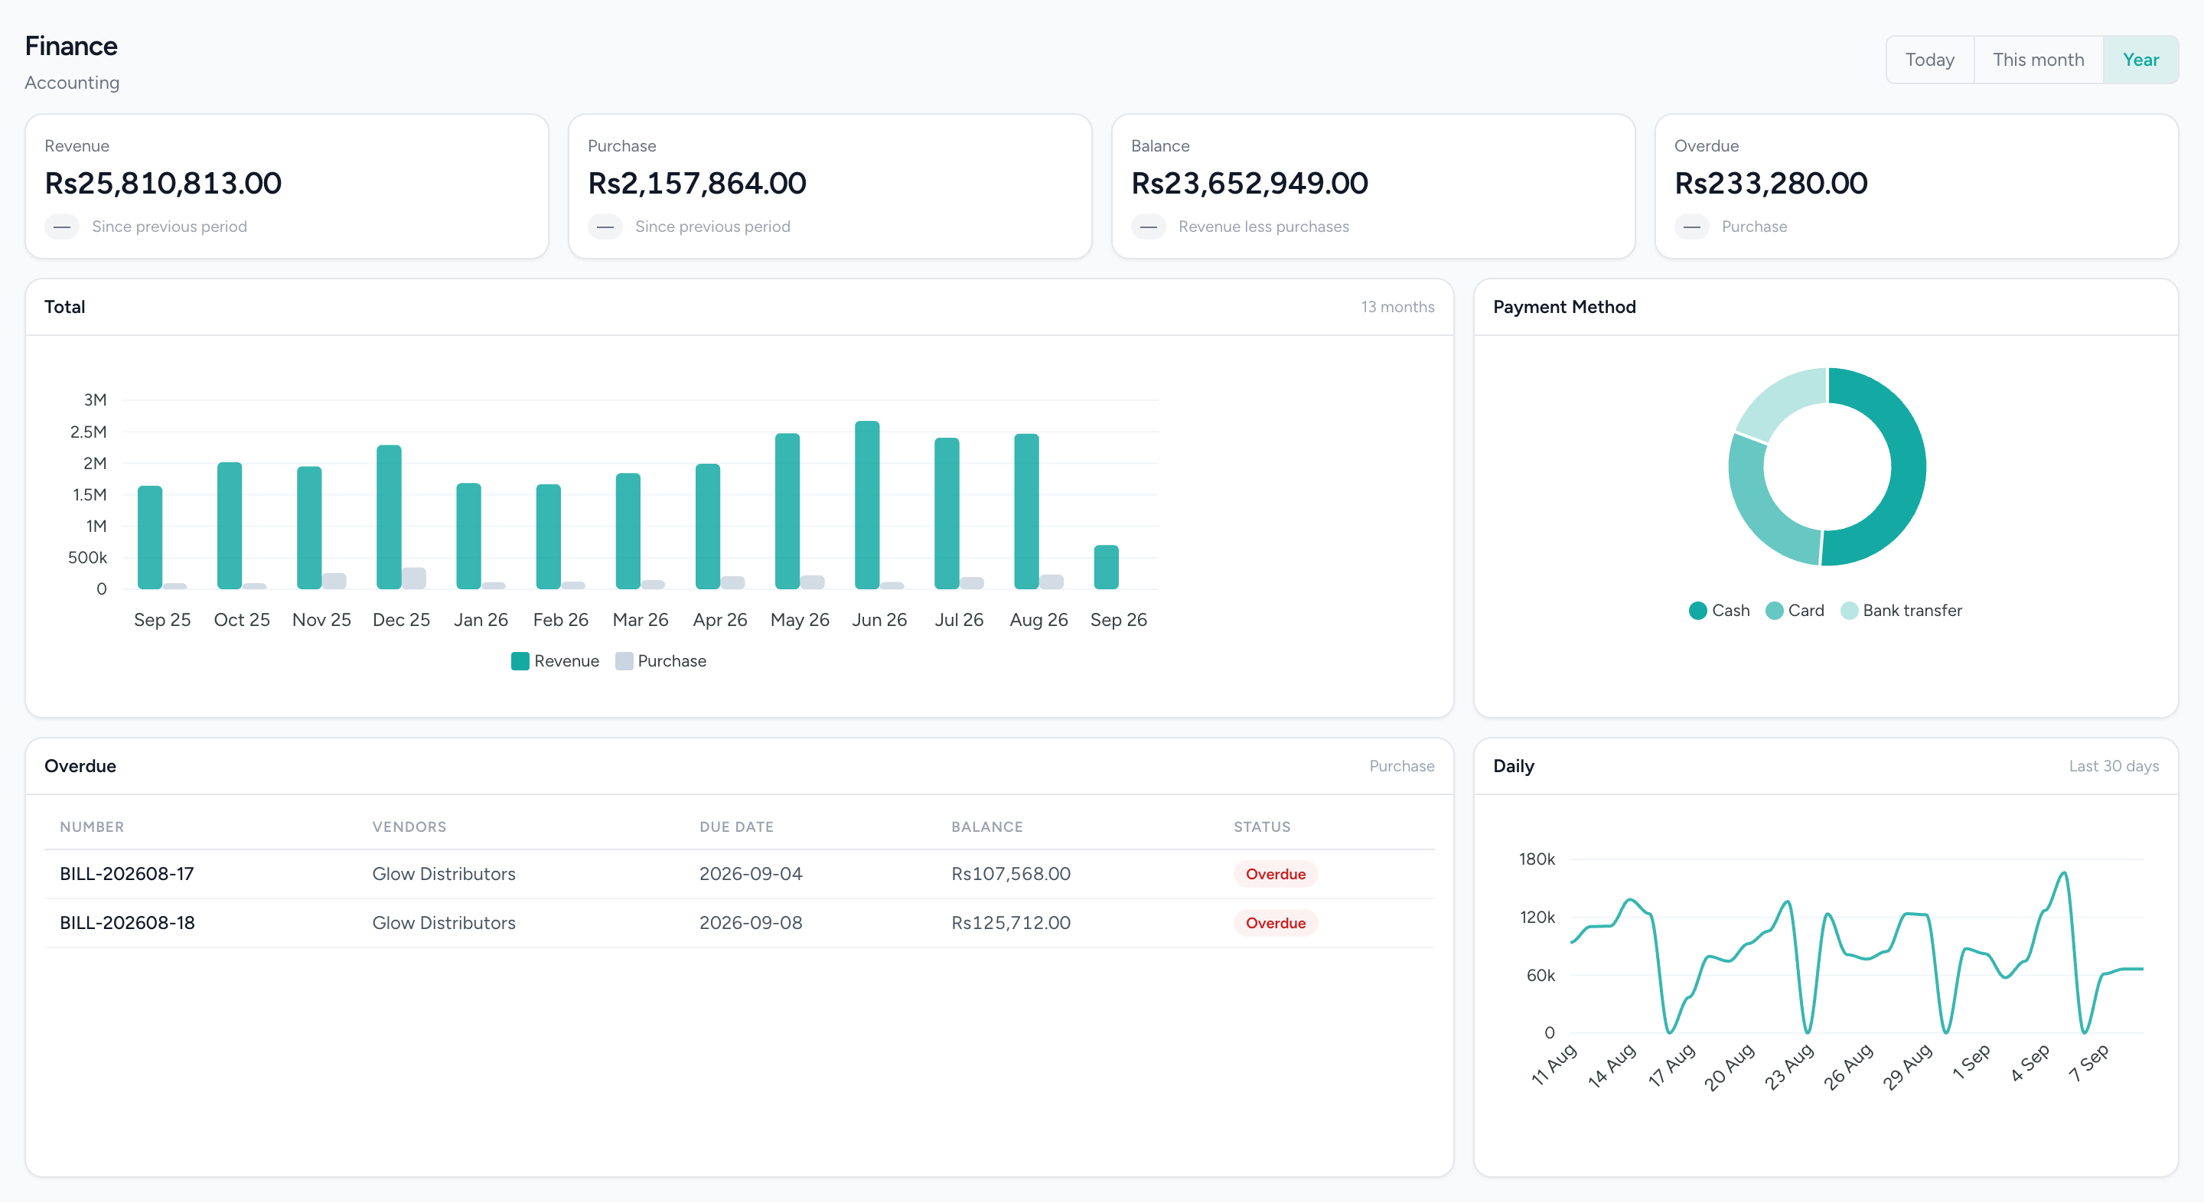
Task: Click the STATUS column header
Action: tap(1261, 826)
